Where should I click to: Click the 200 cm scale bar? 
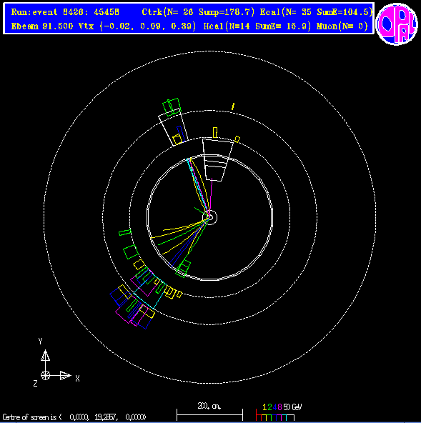click(209, 414)
